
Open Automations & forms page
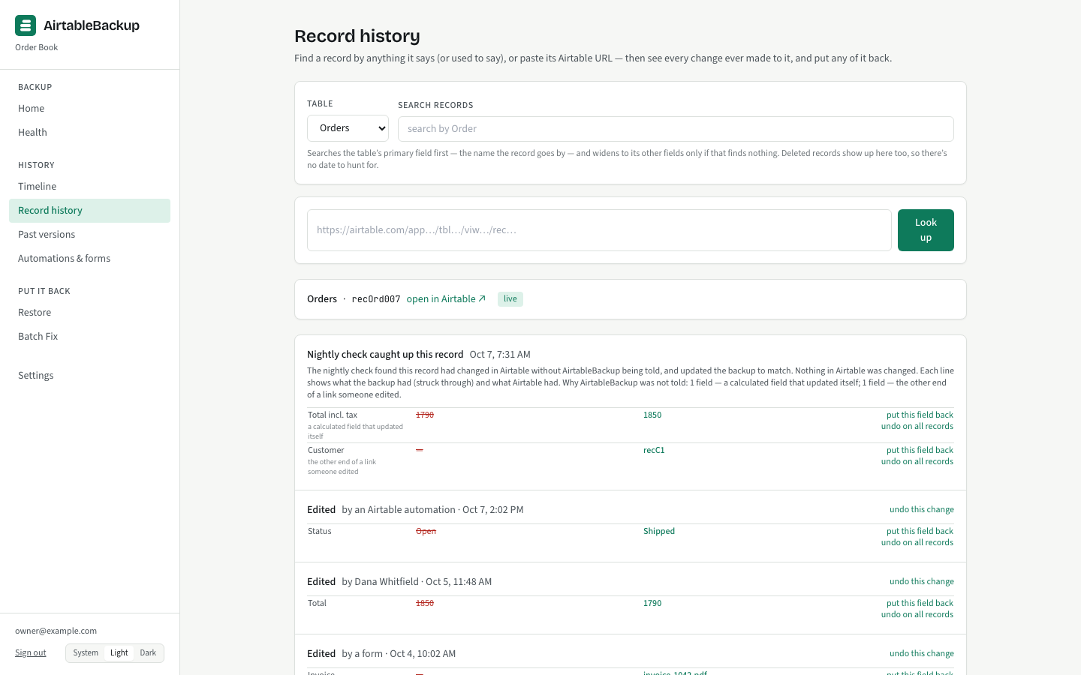tap(89, 259)
